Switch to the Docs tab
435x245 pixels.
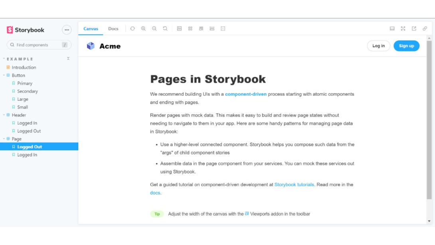[x=113, y=29]
